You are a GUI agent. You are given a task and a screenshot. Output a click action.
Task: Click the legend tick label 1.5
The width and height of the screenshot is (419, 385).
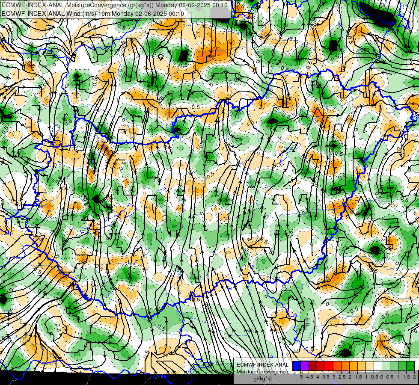pyautogui.click(x=407, y=377)
